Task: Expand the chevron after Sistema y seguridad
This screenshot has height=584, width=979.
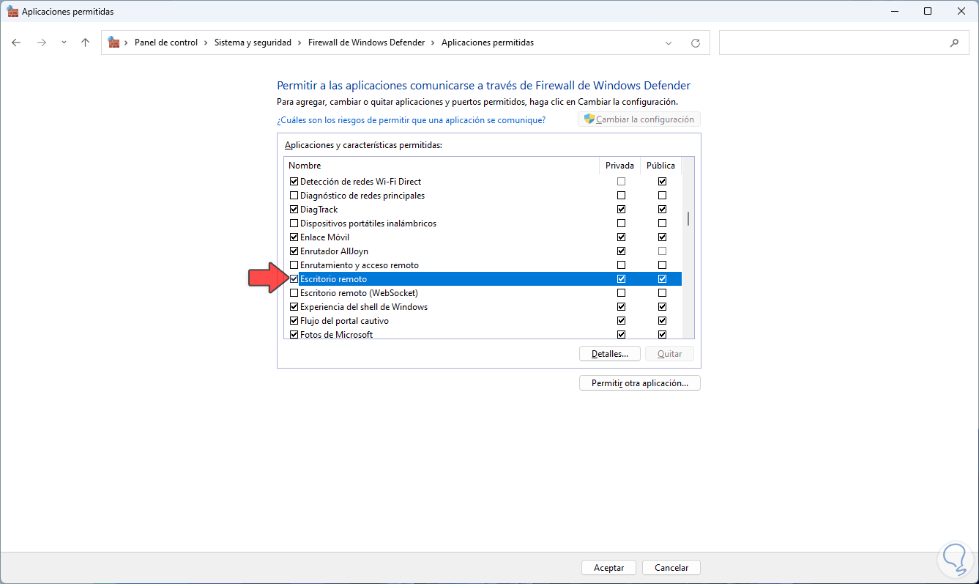Action: pos(300,42)
